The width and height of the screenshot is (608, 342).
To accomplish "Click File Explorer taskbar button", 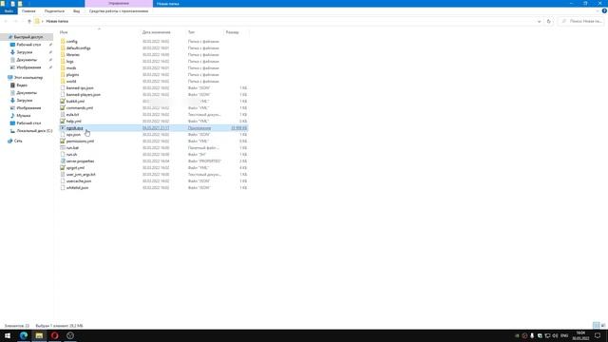I will click(x=39, y=335).
